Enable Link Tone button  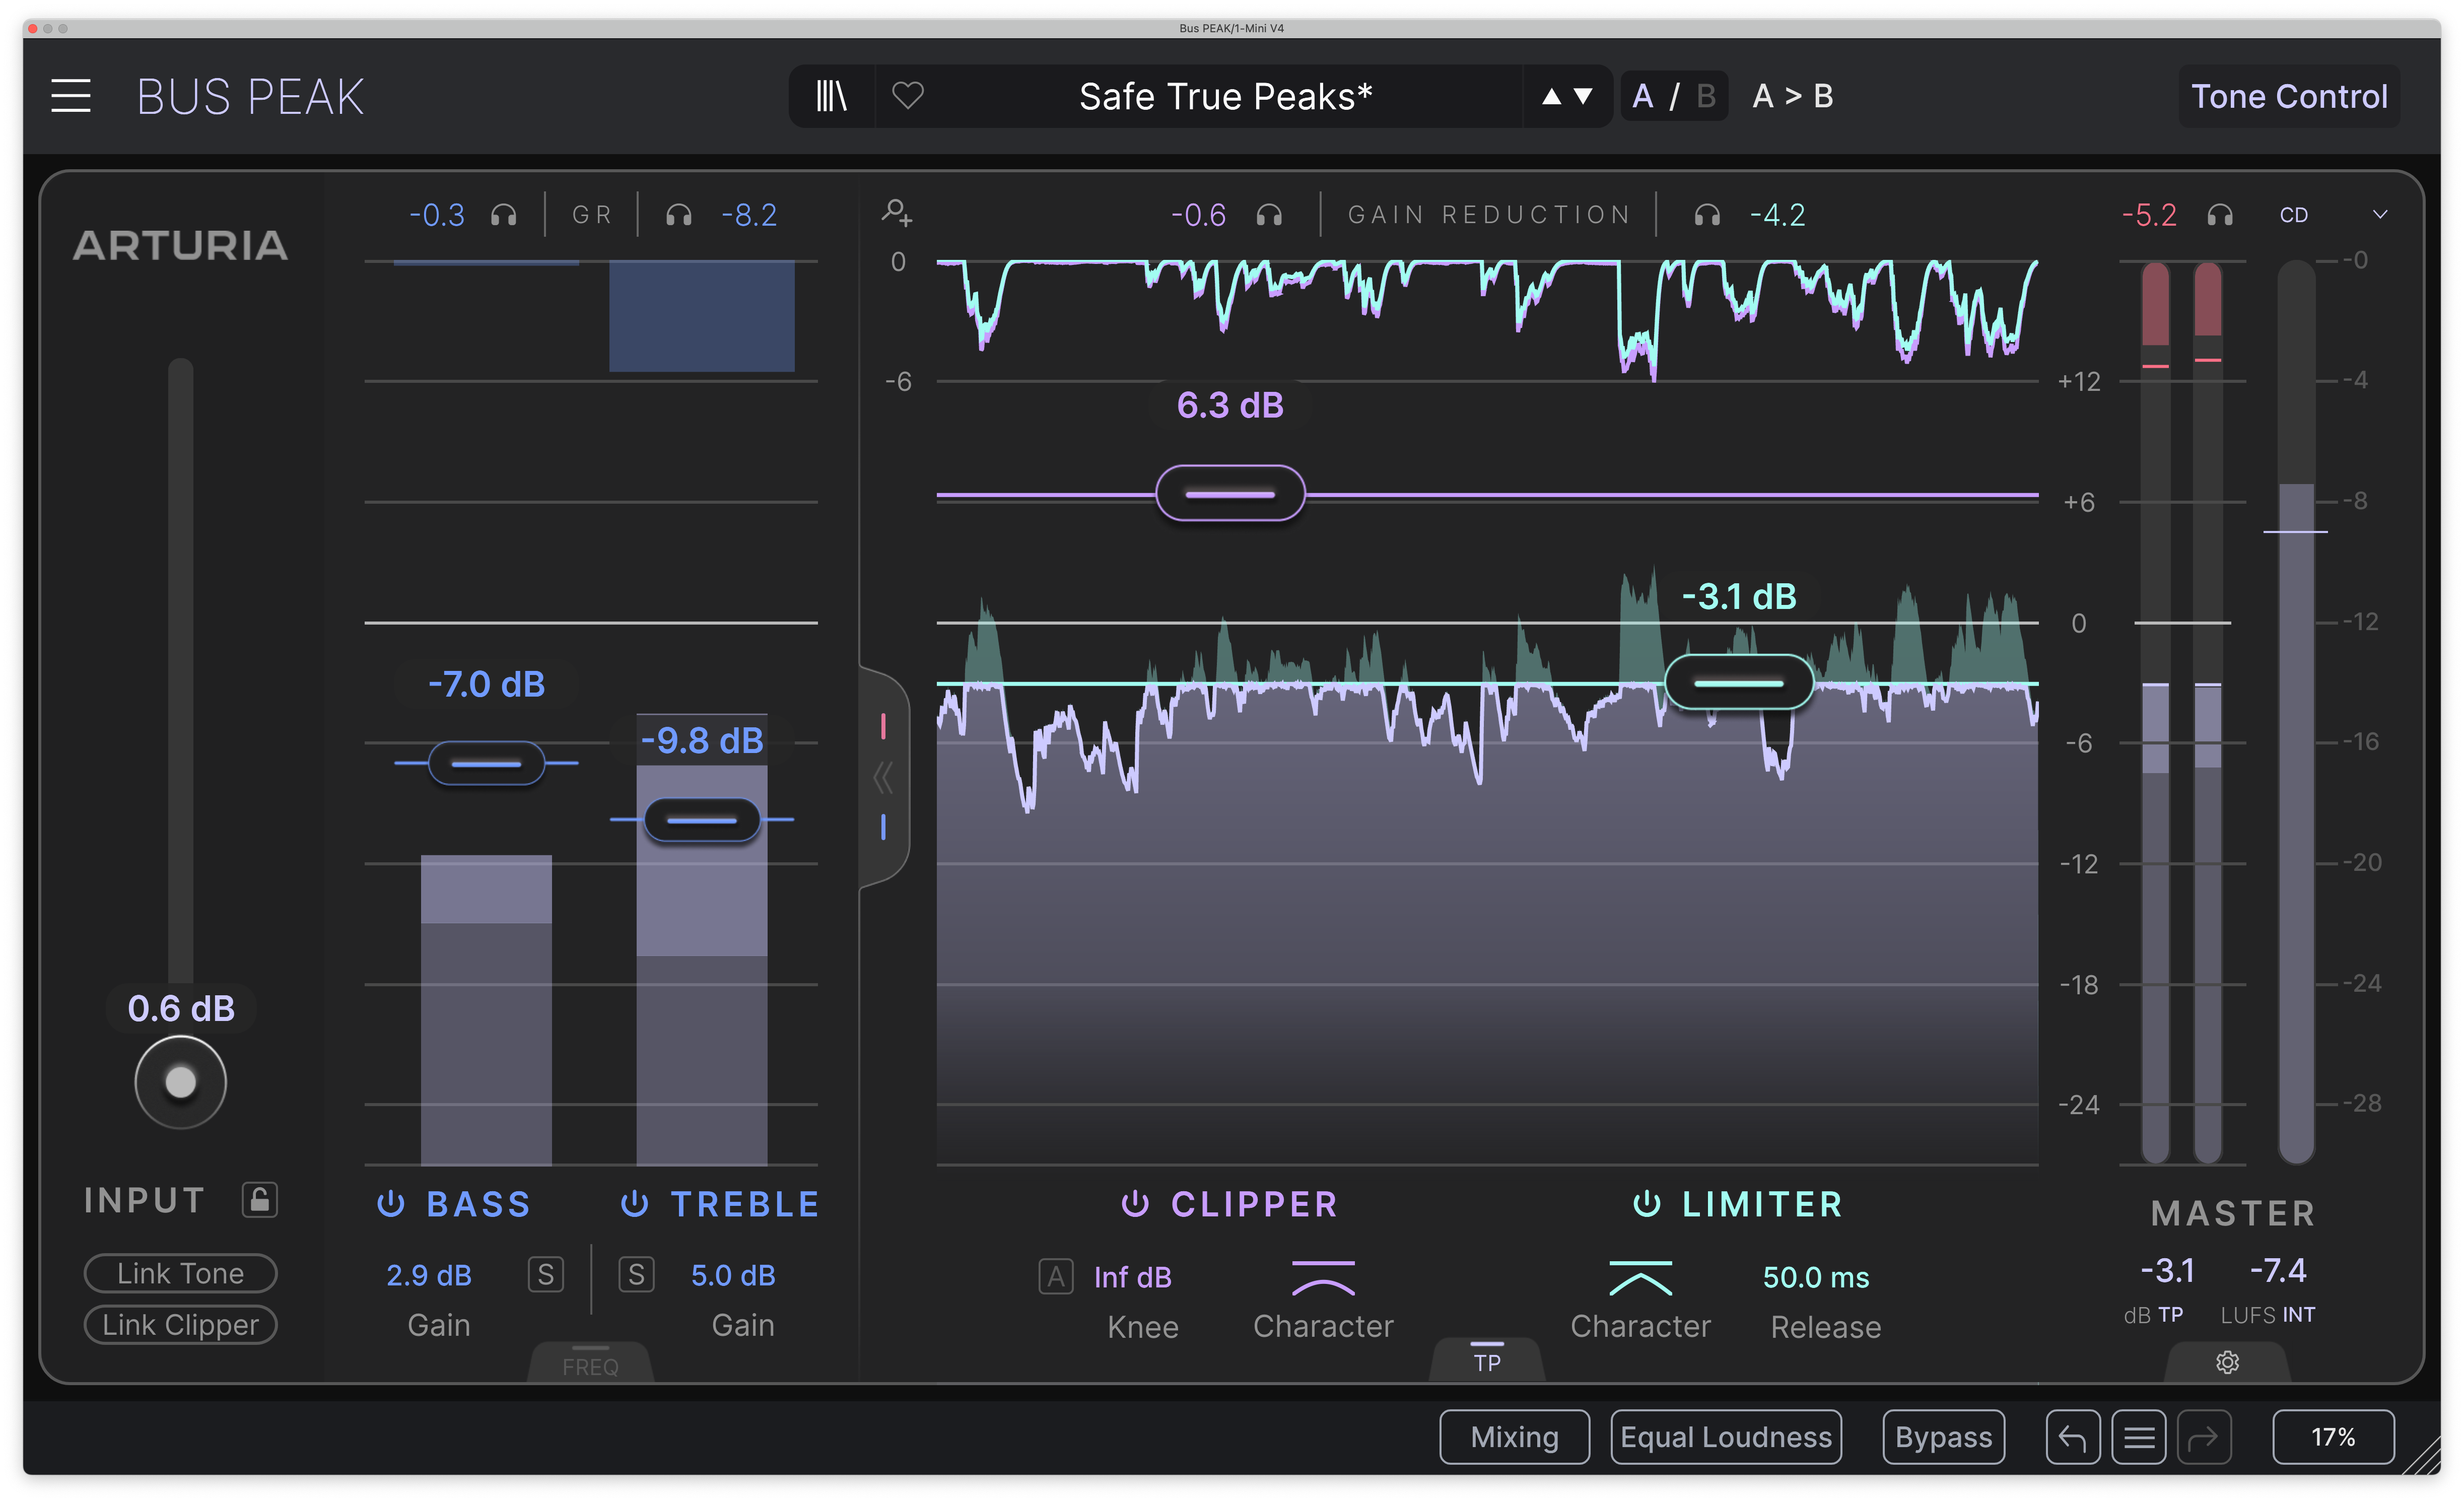click(180, 1273)
